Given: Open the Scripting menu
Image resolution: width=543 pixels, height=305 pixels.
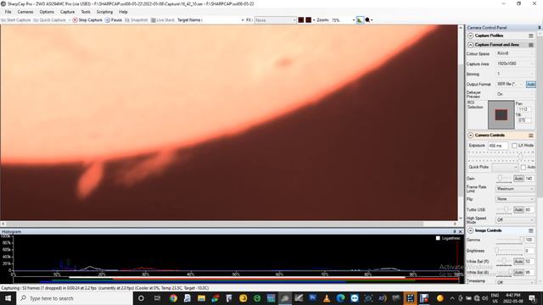Looking at the screenshot, I should click(x=104, y=12).
